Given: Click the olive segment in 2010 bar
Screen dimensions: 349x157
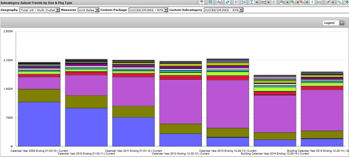Looking at the screenshot, I should pyautogui.click(x=86, y=102).
